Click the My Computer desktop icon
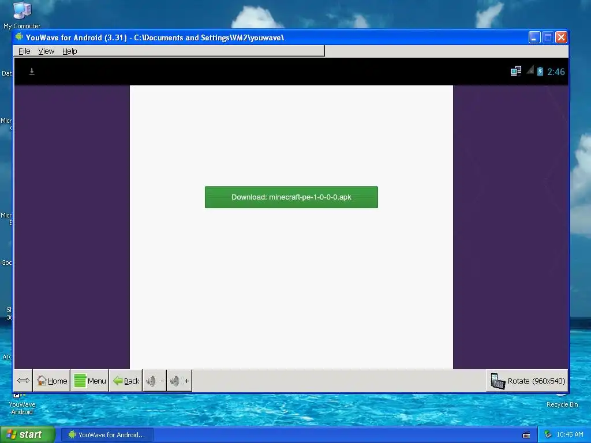Screen dimensions: 591x443 point(22,15)
